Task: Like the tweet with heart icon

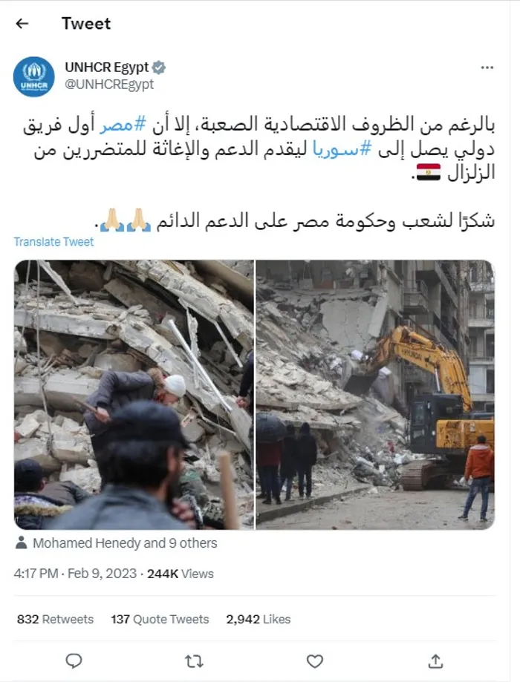Action: pos(314,661)
